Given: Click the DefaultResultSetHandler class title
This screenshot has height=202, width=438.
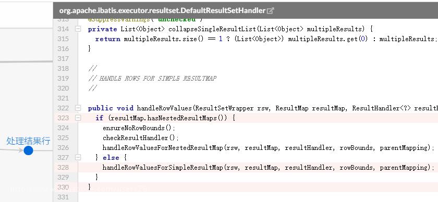Looking at the screenshot, I should point(162,10).
